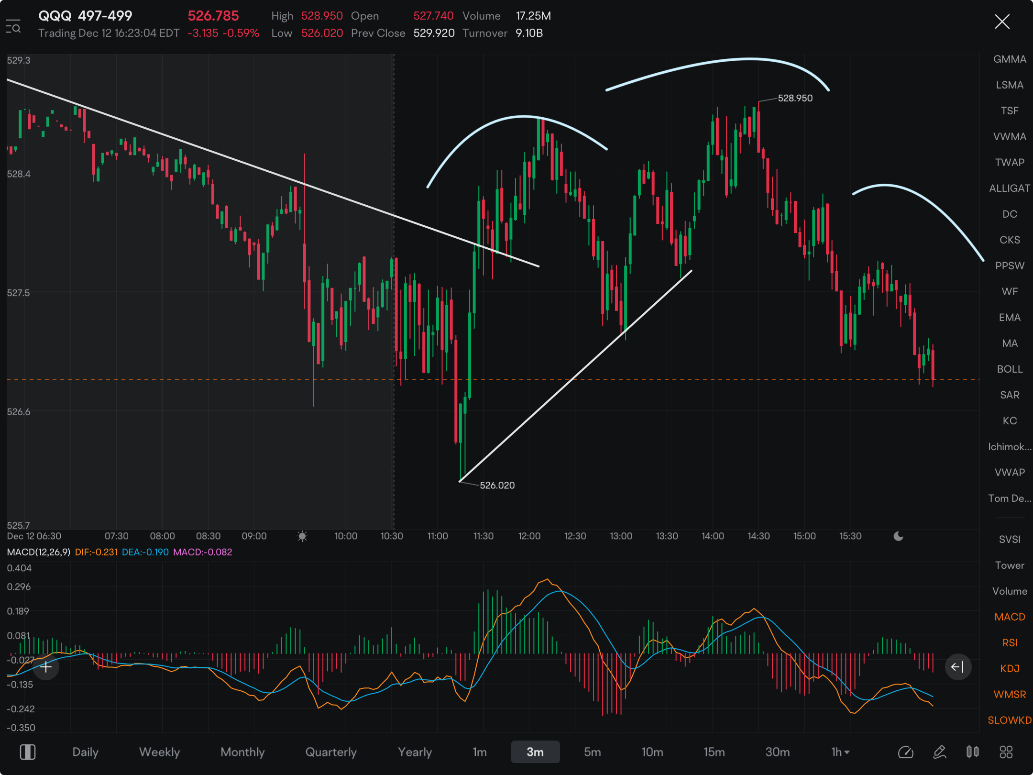This screenshot has width=1033, height=775.
Task: Toggle the RSI sub-indicator
Action: click(x=1010, y=643)
